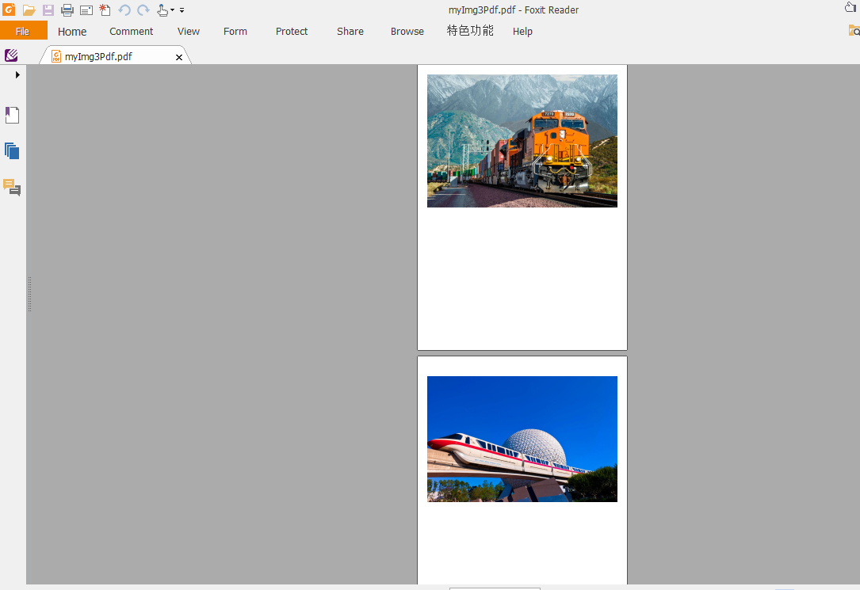Print the document with the printer icon

click(x=67, y=10)
